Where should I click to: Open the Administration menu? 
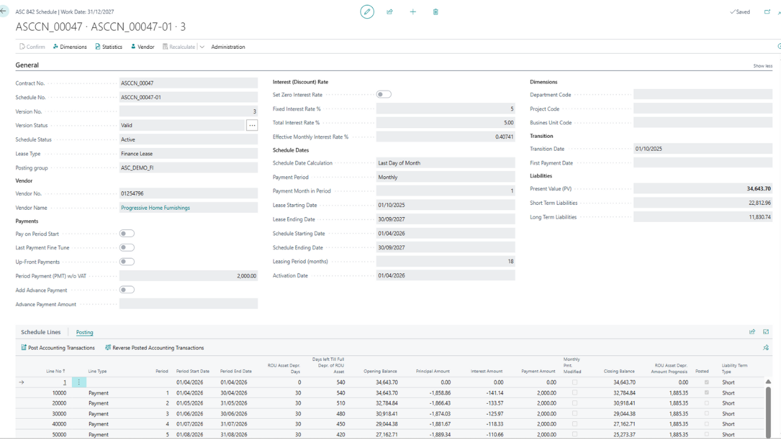click(x=228, y=47)
